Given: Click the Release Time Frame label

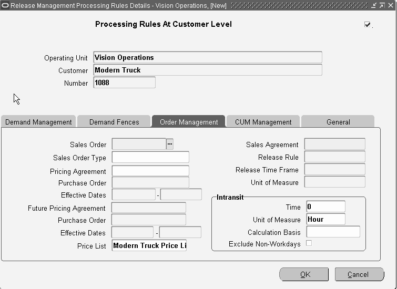Looking at the screenshot, I should point(267,170).
